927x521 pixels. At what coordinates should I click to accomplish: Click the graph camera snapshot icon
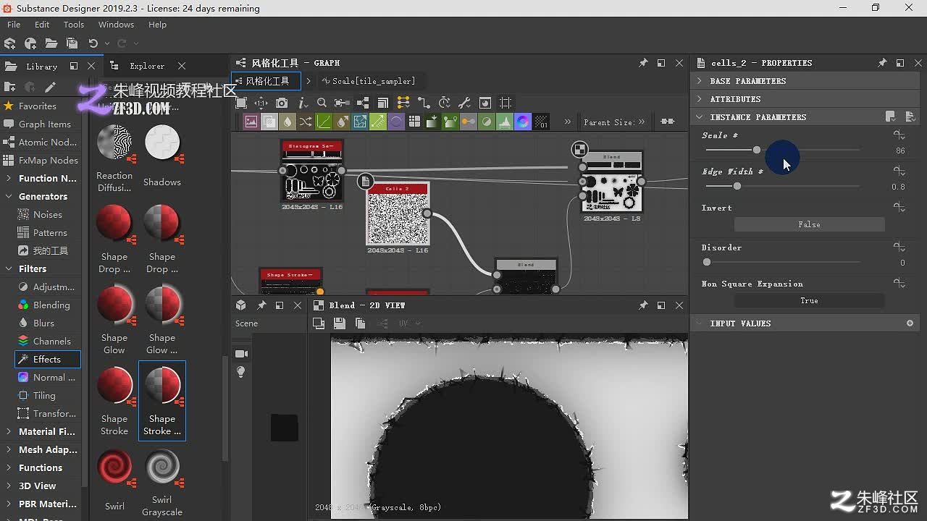[x=282, y=103]
